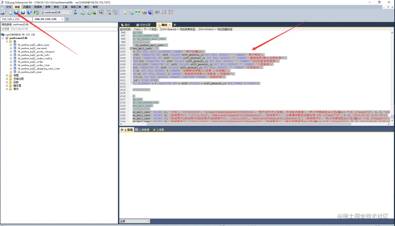Open the 高级工具 menu
395x226 pixels.
76,7
